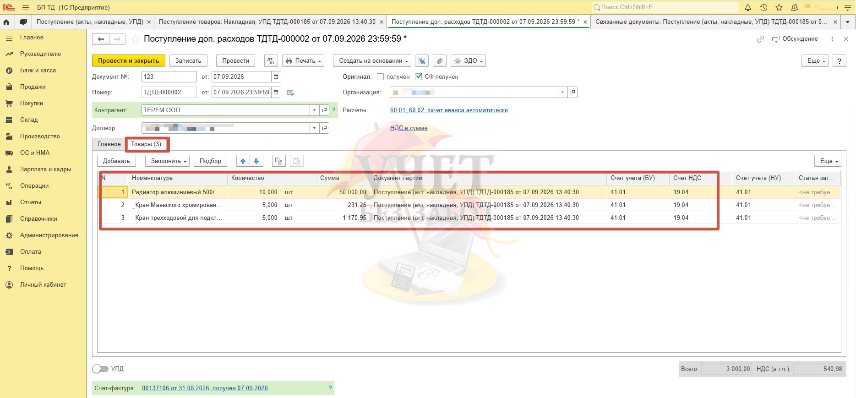Viewport: 856px width, 398px height.
Task: Open the notifications bell icon
Action: click(x=748, y=7)
